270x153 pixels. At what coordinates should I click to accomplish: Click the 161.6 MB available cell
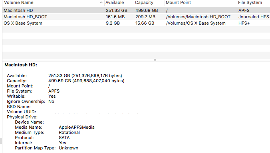(x=115, y=17)
